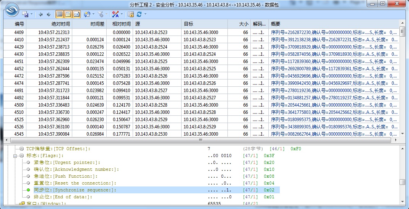Click the save/export packets icon
The height and width of the screenshot is (209, 409).
pos(26,14)
